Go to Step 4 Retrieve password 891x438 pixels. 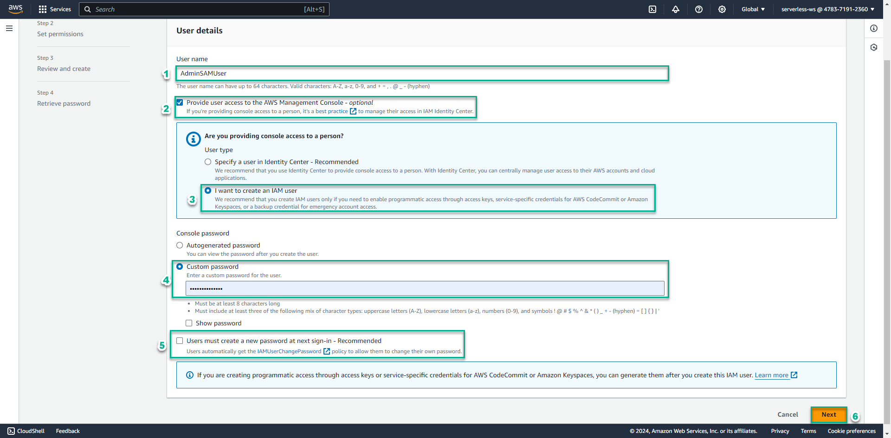click(64, 103)
